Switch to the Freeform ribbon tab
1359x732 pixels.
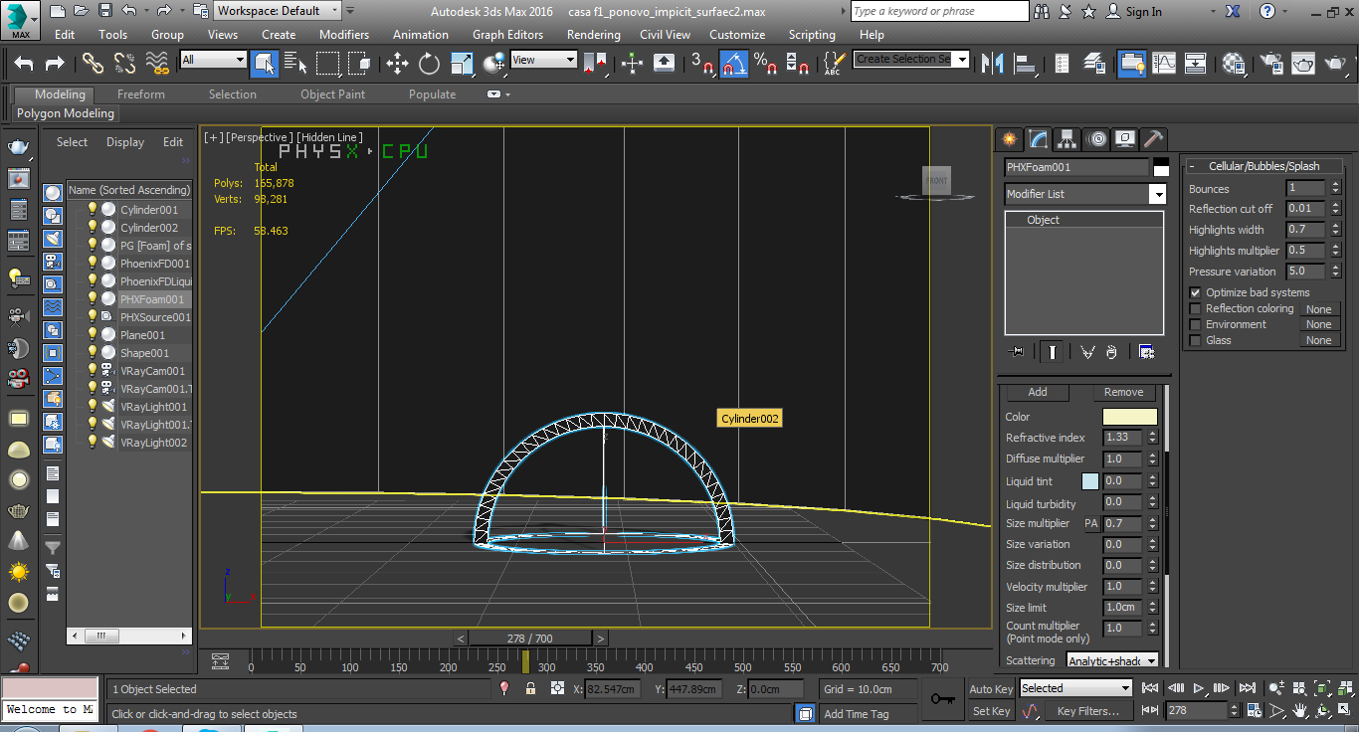click(x=141, y=94)
